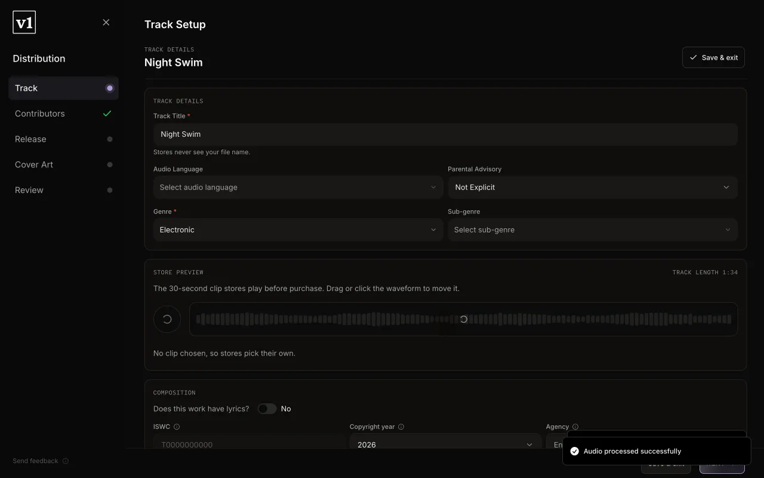Open the Parental Advisory dropdown
764x478 pixels.
point(593,187)
